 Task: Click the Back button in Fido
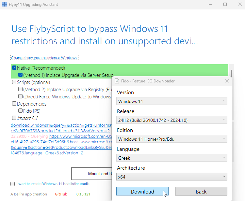(x=201, y=192)
